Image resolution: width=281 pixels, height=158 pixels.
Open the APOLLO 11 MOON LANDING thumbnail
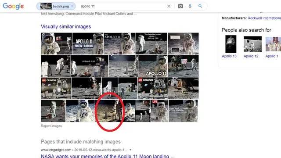tap(88, 43)
